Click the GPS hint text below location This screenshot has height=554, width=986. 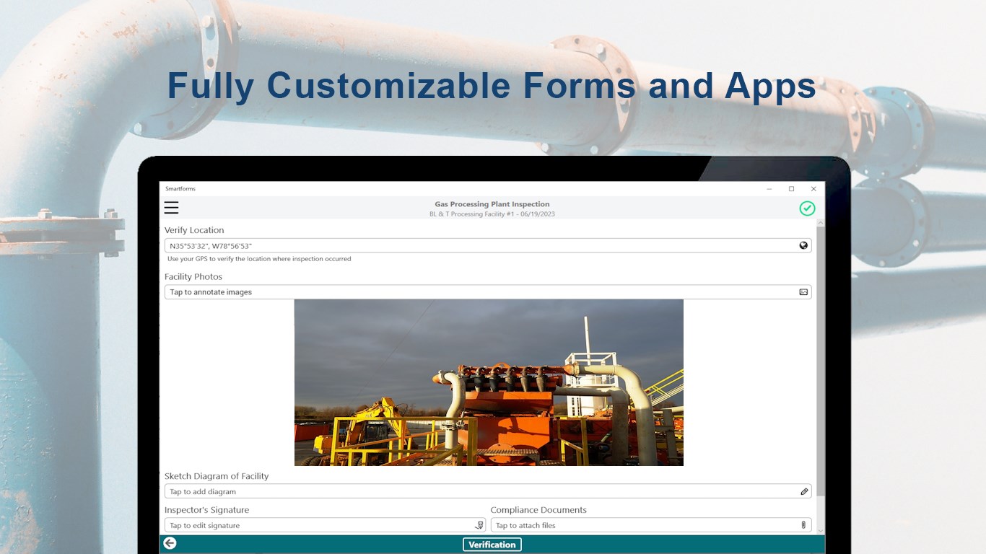click(x=259, y=259)
